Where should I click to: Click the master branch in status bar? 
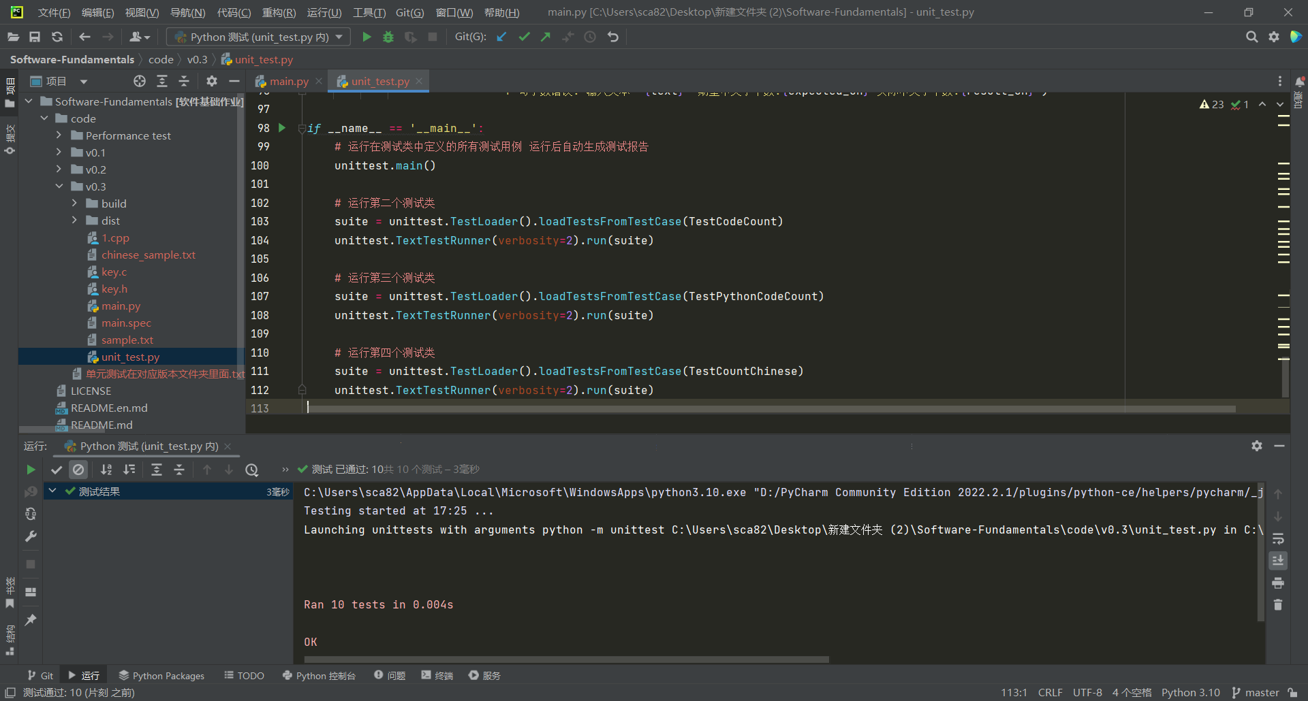pos(1256,692)
